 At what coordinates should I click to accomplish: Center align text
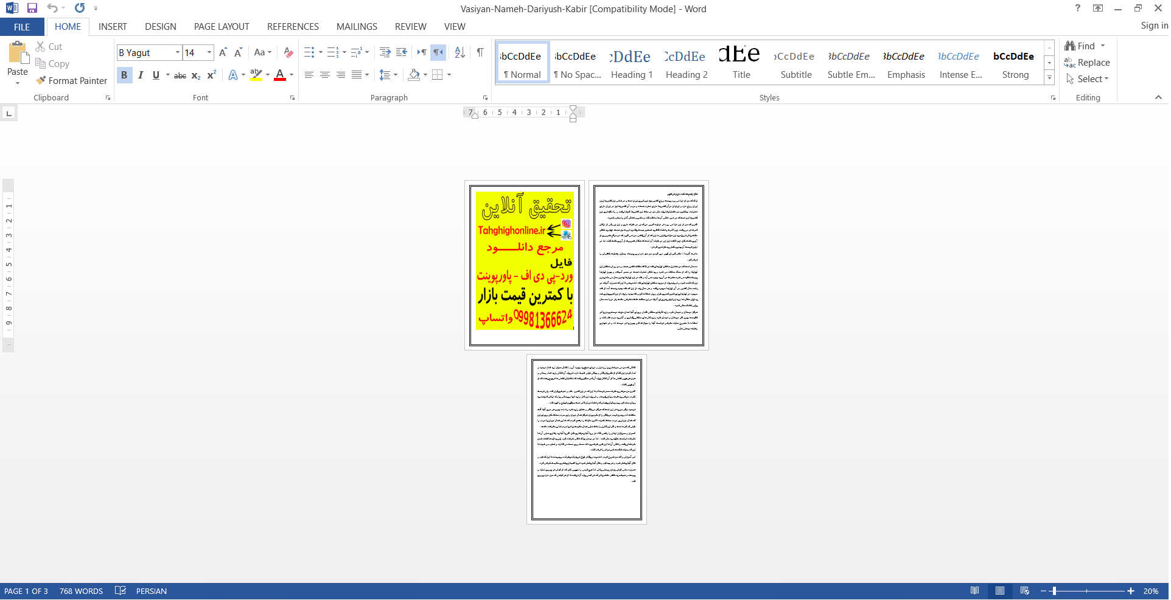[325, 75]
